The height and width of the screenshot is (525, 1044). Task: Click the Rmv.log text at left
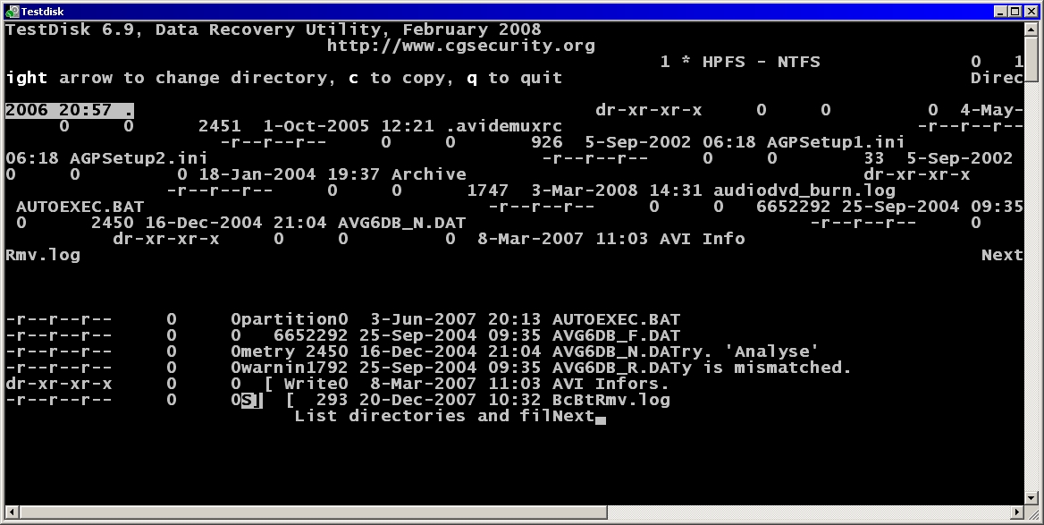pos(43,255)
